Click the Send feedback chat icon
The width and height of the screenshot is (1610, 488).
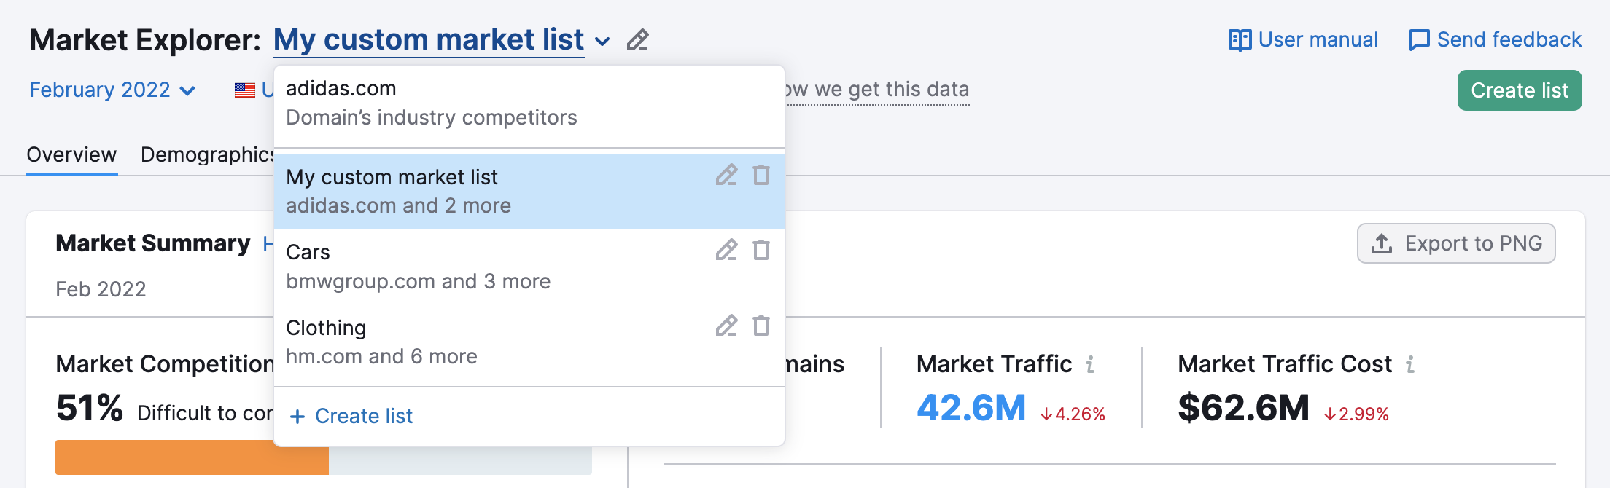1419,40
